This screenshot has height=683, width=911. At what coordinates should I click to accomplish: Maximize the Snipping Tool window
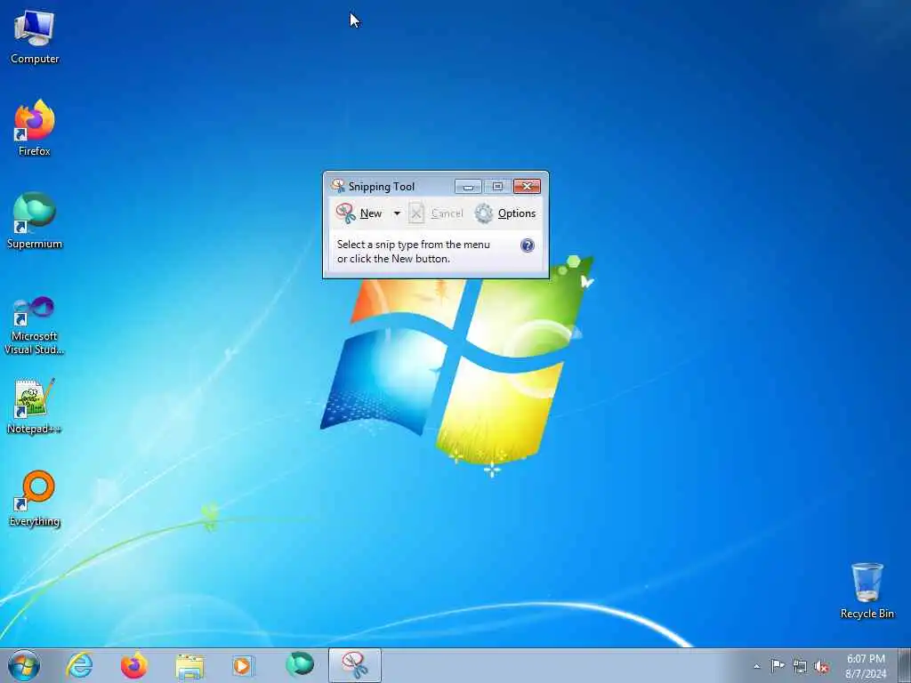(x=497, y=187)
